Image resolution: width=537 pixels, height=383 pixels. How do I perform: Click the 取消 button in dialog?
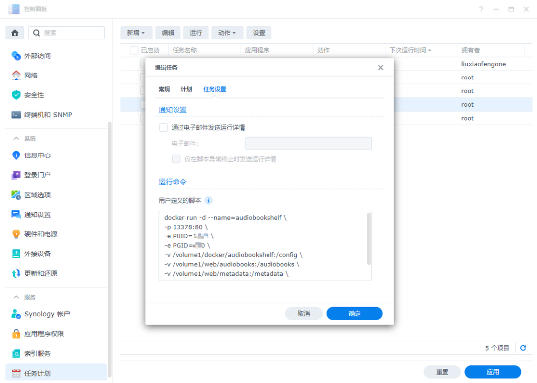coord(303,314)
